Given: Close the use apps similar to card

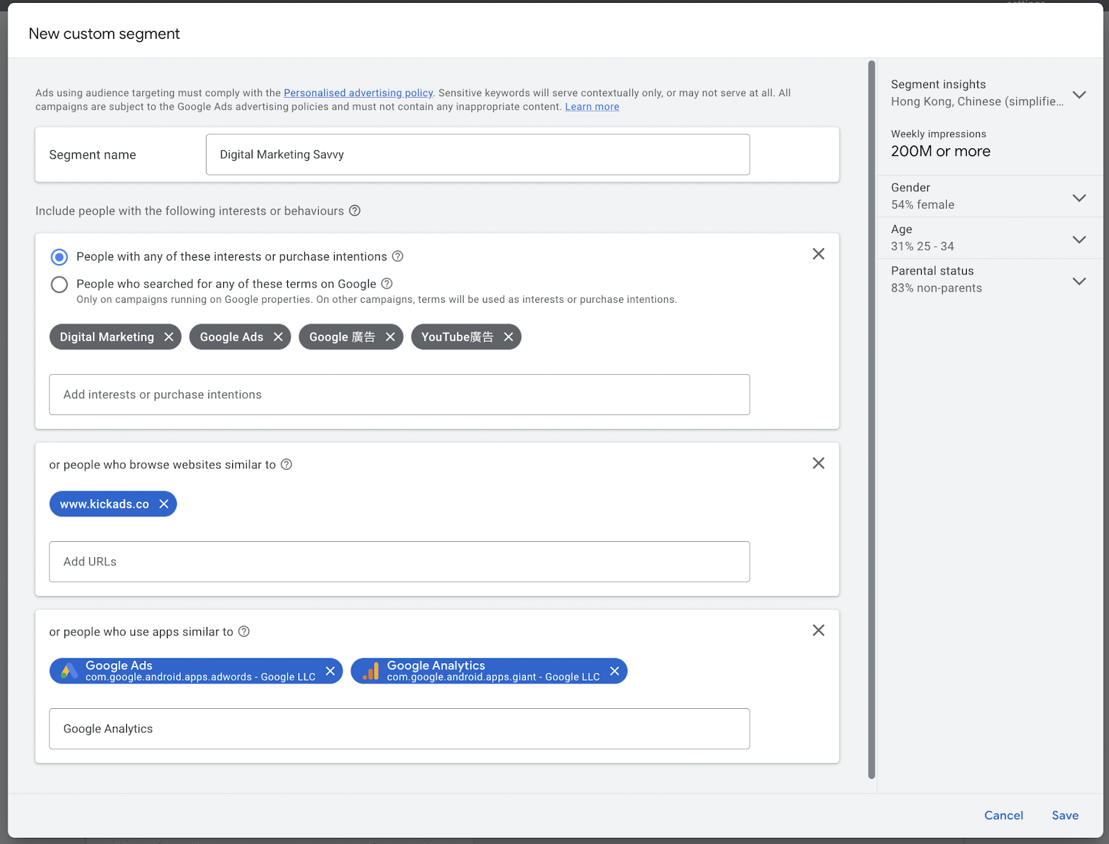Looking at the screenshot, I should (819, 630).
